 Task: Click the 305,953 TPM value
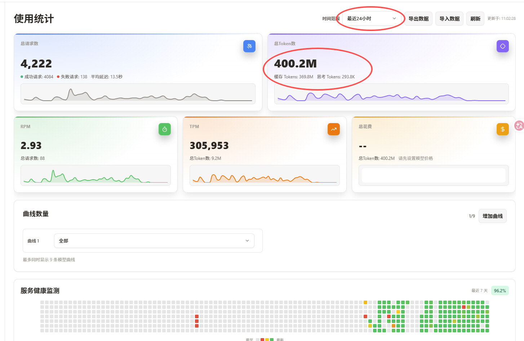tap(209, 146)
